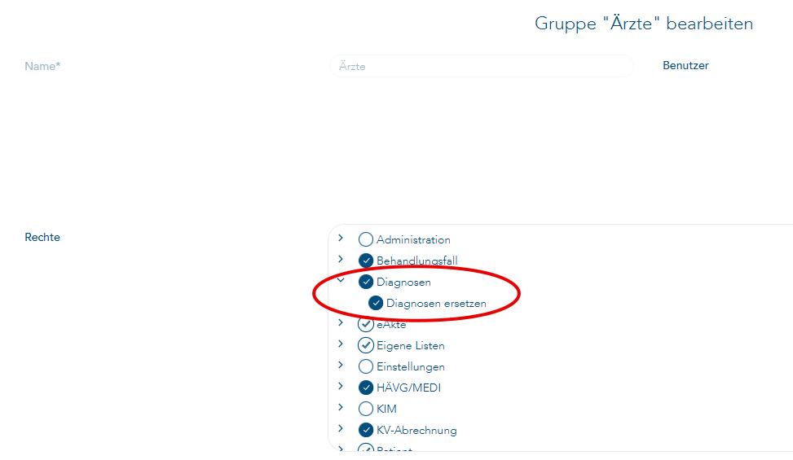793x460 pixels.
Task: Toggle the eAkte checkbox
Action: [x=366, y=325]
